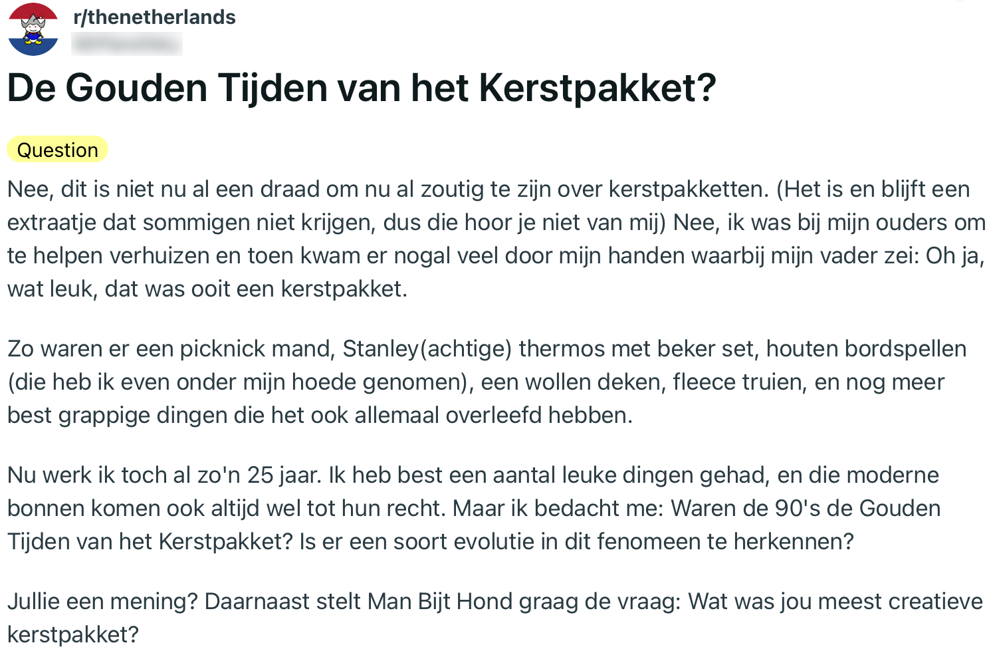Click the words "houten bordspellen"
The height and width of the screenshot is (657, 993).
tap(866, 348)
